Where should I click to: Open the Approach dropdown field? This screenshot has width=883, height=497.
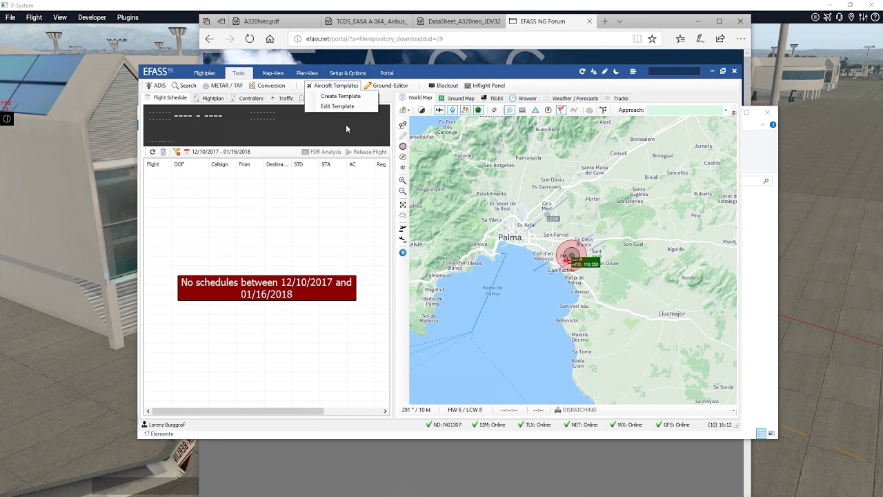click(x=688, y=110)
